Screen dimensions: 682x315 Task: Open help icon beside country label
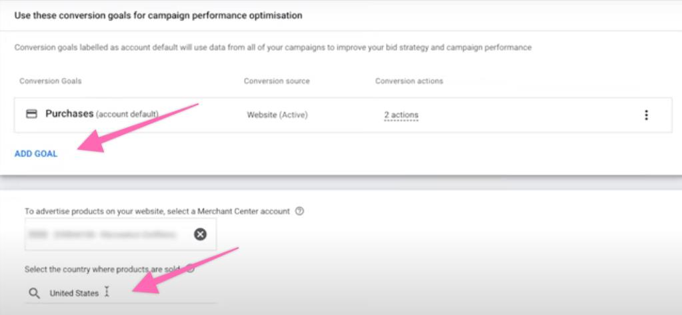(x=191, y=268)
